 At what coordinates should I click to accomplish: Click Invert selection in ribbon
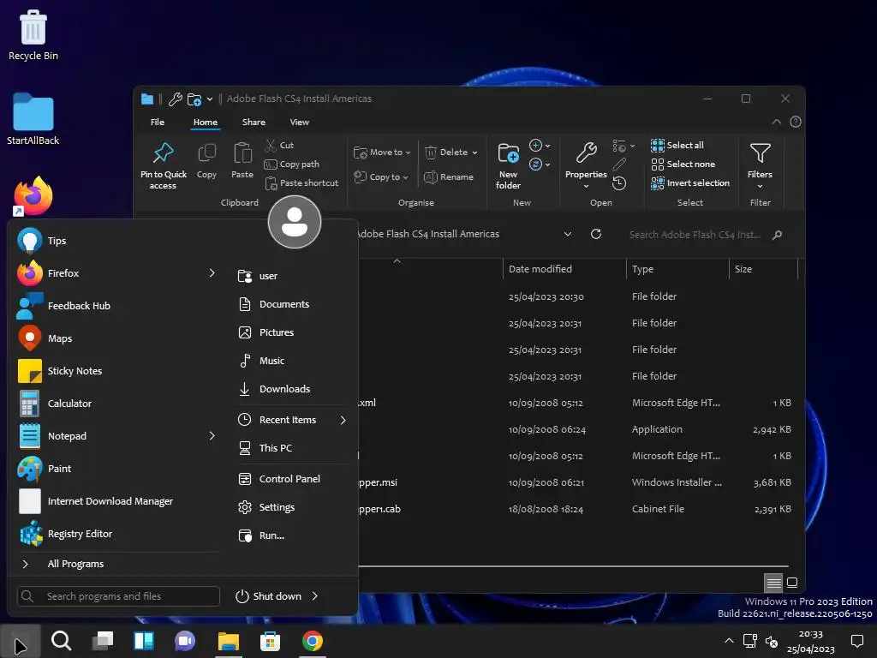[690, 183]
